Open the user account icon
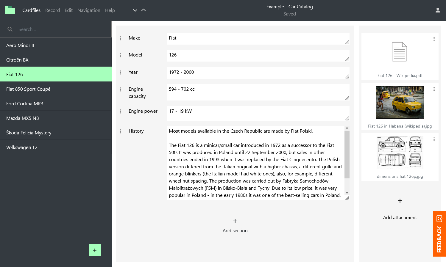Image resolution: width=446 pixels, height=267 pixels. tap(437, 10)
